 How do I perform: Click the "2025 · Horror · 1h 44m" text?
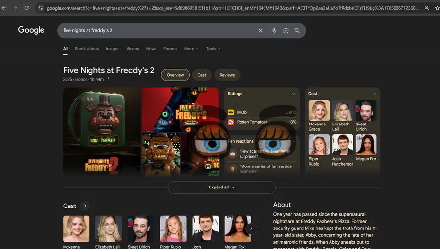click(x=83, y=79)
